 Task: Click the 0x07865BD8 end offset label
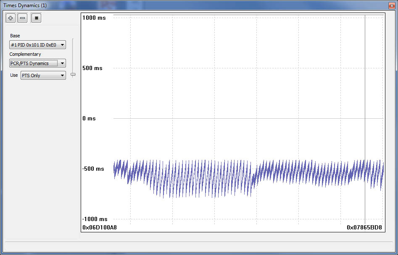coord(364,227)
